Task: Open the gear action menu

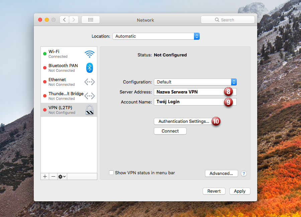Action: (x=62, y=177)
